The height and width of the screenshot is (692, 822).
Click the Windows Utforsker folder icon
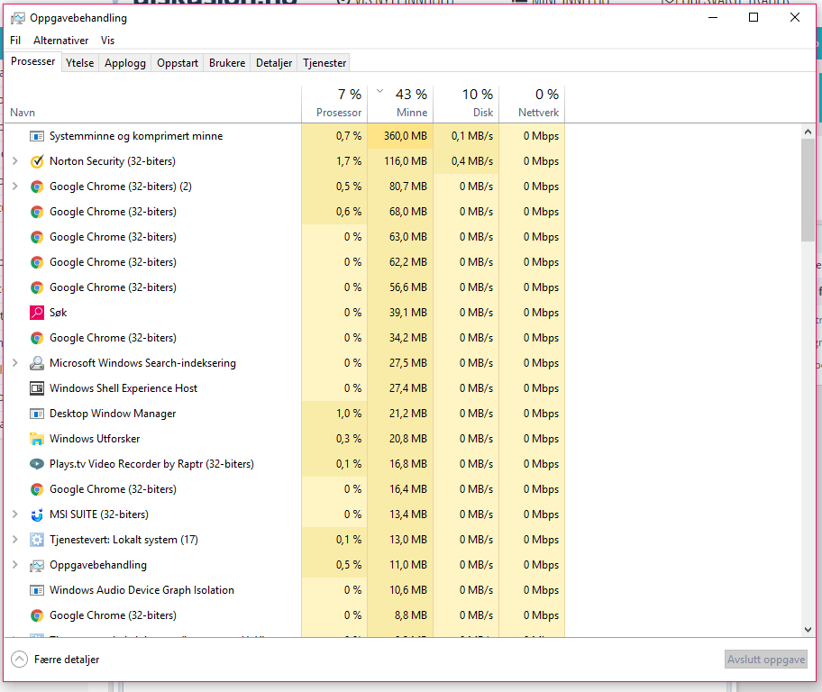pyautogui.click(x=37, y=439)
